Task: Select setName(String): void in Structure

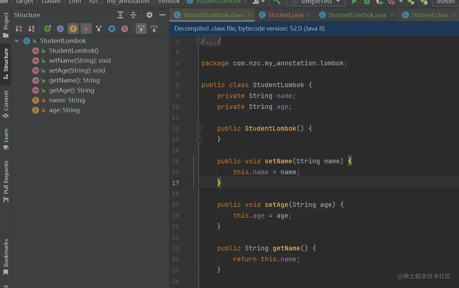Action: [80, 60]
